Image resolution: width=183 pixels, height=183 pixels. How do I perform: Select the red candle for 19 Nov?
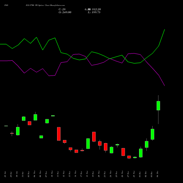coord(94,137)
